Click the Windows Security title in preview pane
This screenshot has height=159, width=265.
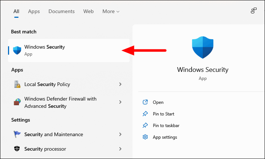203,70
